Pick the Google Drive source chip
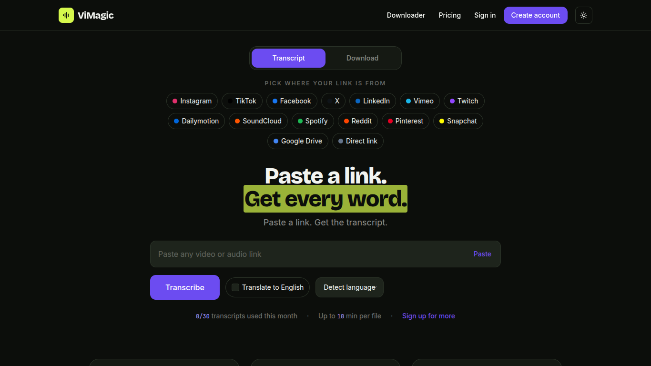 click(298, 141)
